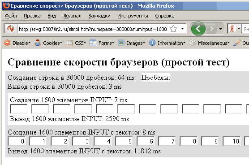
Task: Open the URL history dropdown arrow
Action: [182, 29]
